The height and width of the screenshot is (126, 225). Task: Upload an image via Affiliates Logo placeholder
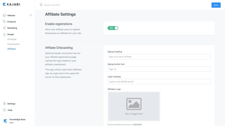coord(134,106)
